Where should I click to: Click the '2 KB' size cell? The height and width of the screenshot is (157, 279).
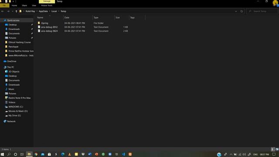pyautogui.click(x=126, y=31)
